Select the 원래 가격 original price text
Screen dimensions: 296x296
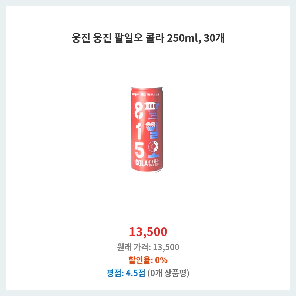(148, 247)
